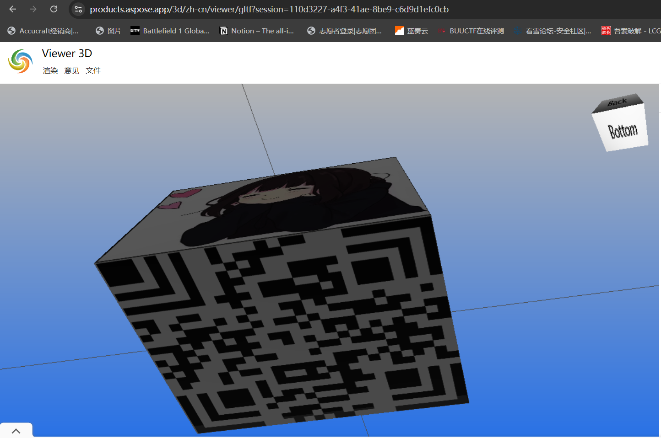The image size is (661, 438).
Task: Open the 志愿者登录 bookmark
Action: [x=344, y=31]
